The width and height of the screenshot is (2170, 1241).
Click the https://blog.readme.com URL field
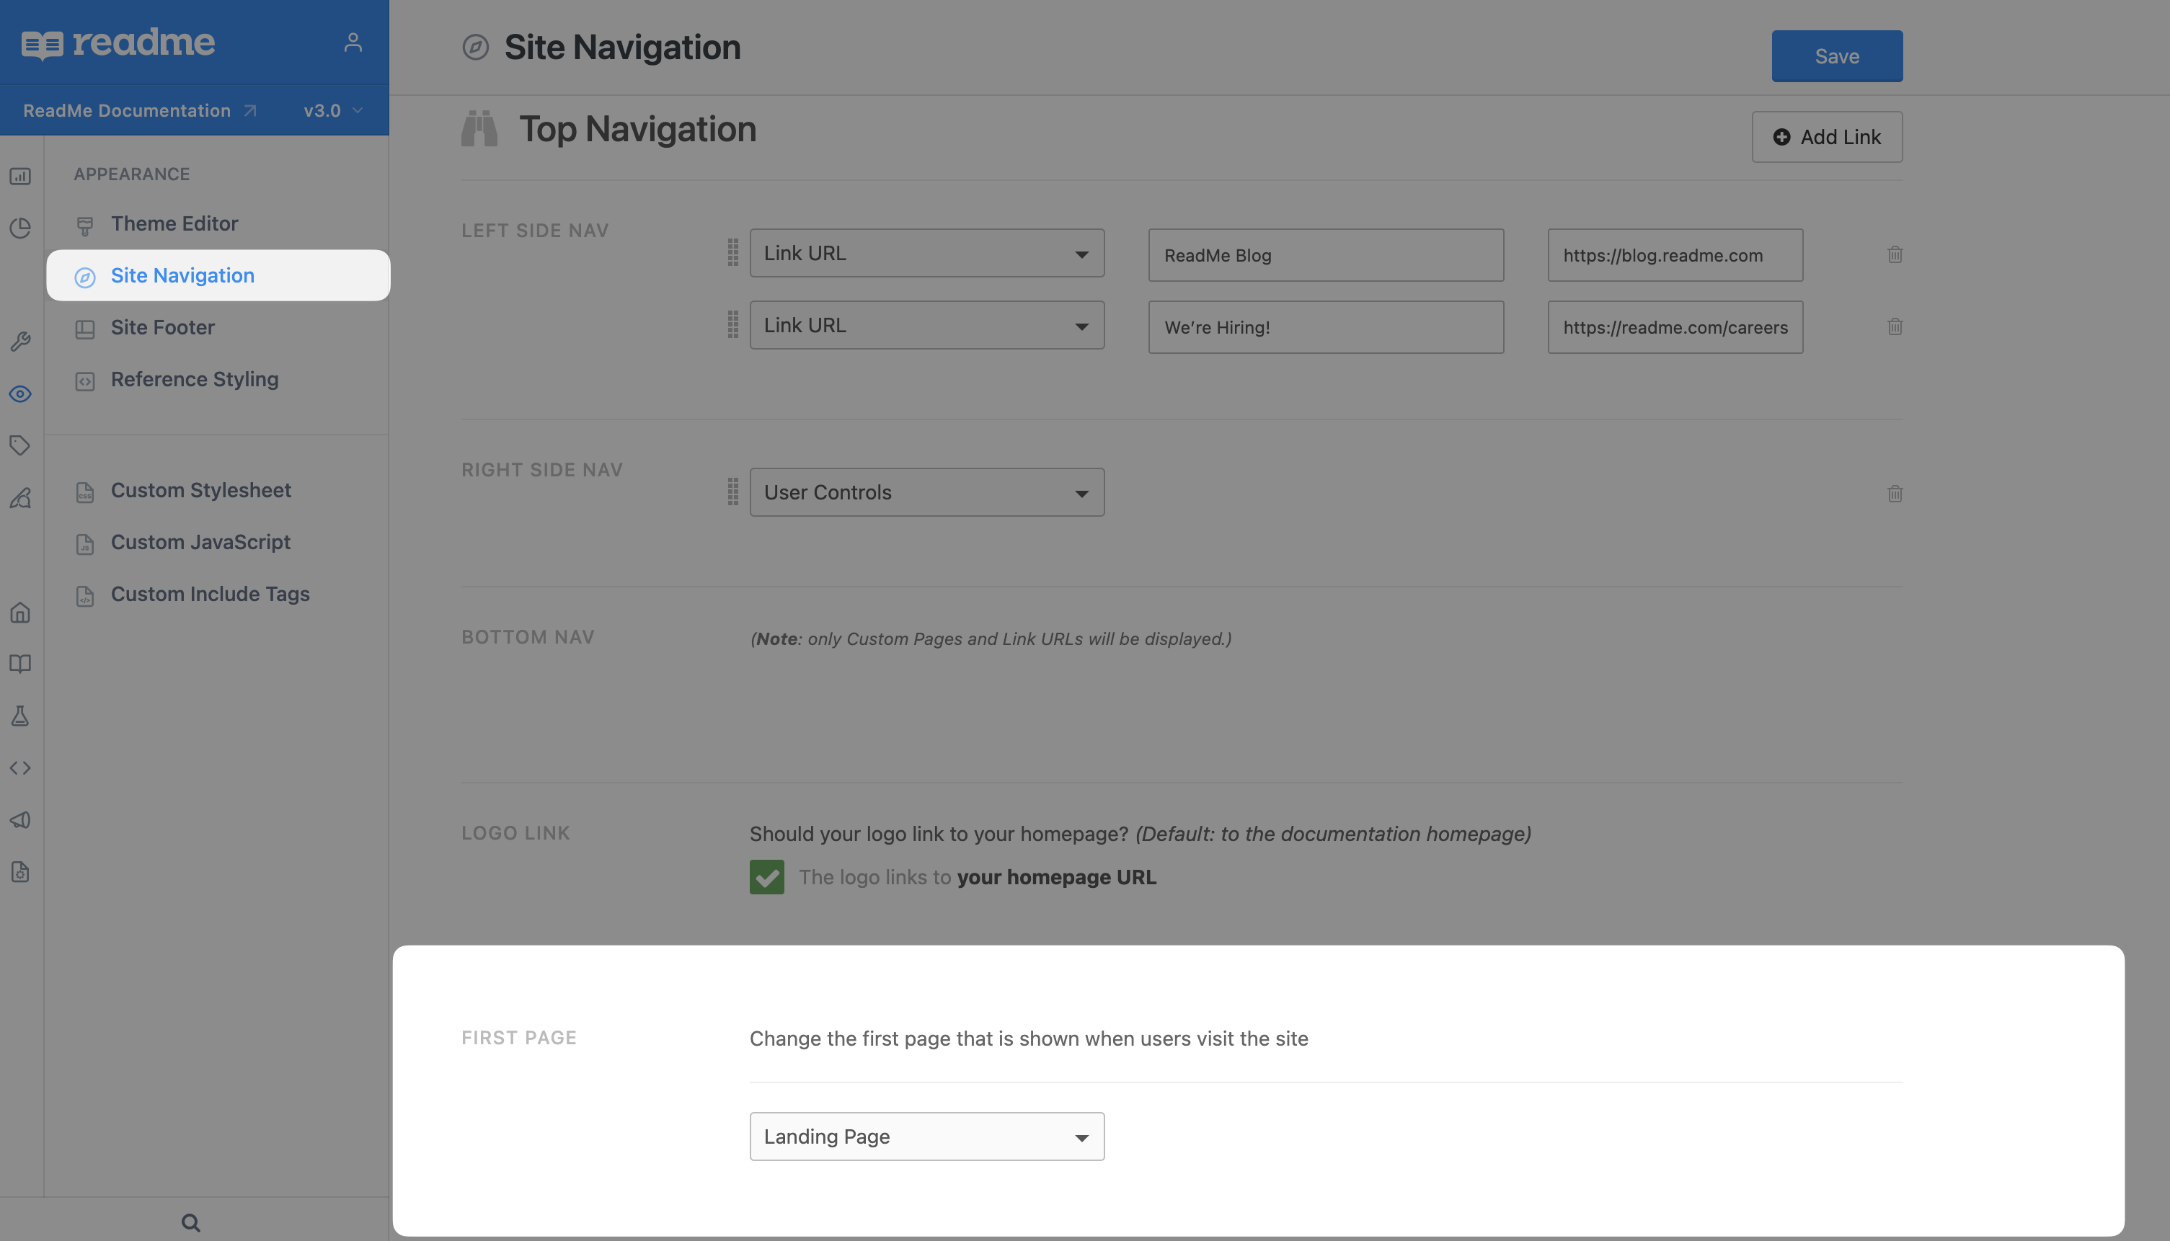pyautogui.click(x=1675, y=255)
